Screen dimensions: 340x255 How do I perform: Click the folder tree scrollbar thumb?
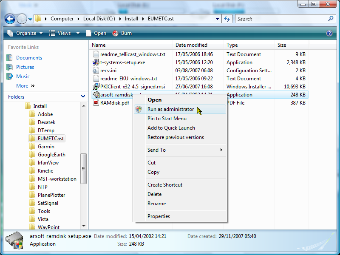tap(84, 168)
